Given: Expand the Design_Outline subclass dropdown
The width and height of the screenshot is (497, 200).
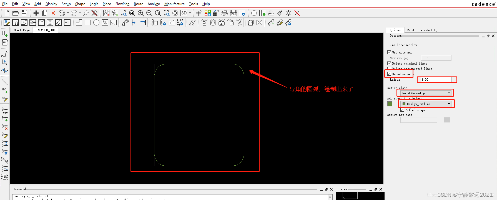Looking at the screenshot, I should (x=426, y=104).
